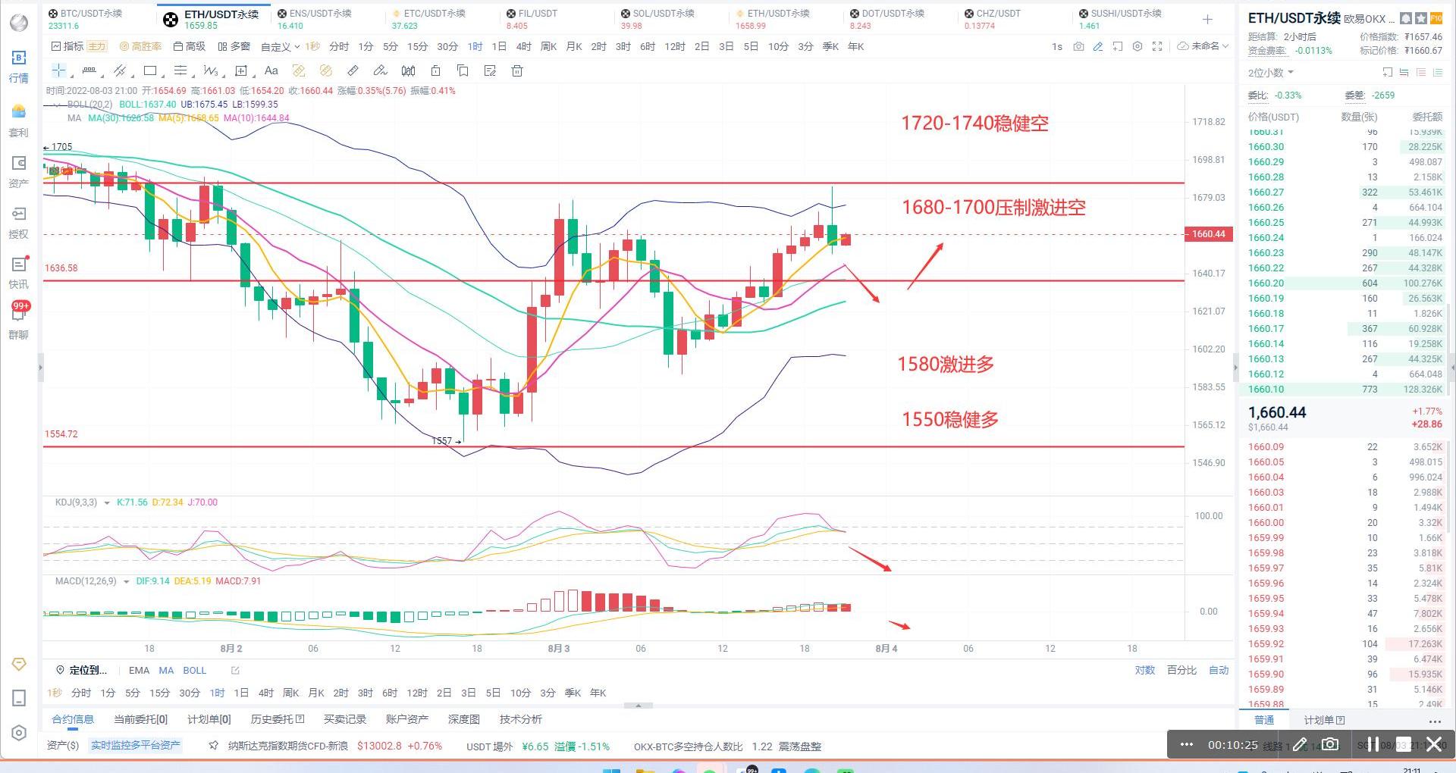Screen dimensions: 1456x773
Task: Switch to BTC/USDT永续 tab
Action: [x=85, y=19]
